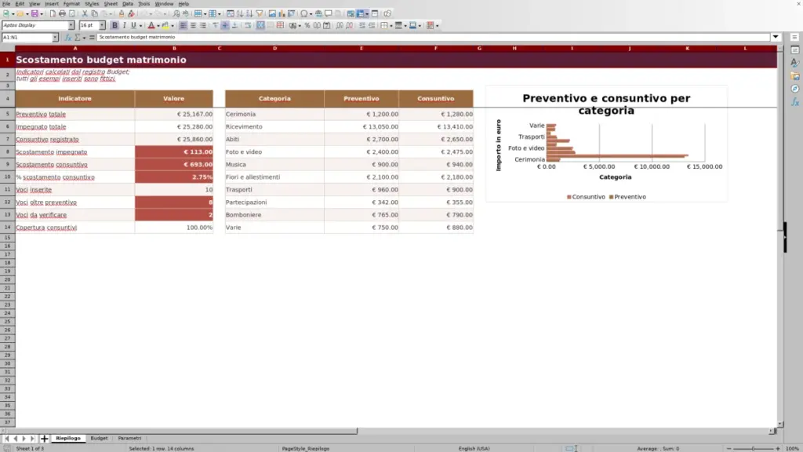
Task: Open the Function Wizard fx icon
Action: [x=68, y=38]
